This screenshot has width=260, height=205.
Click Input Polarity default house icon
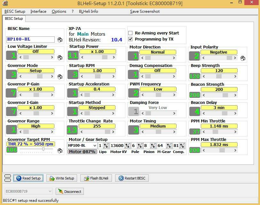[x=243, y=58]
